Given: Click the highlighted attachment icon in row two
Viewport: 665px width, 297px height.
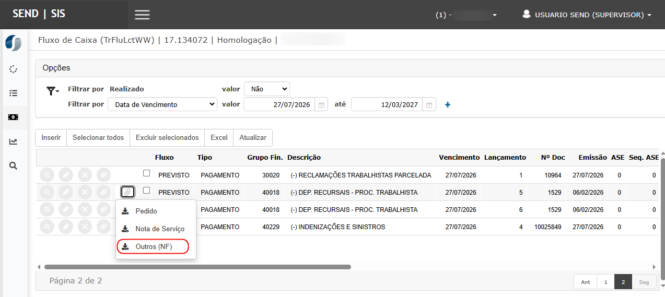Looking at the screenshot, I should pyautogui.click(x=127, y=192).
